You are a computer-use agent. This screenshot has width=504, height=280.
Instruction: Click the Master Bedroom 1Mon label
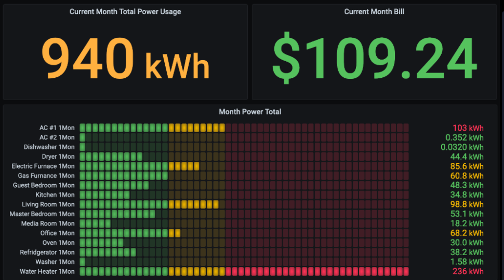click(x=42, y=214)
